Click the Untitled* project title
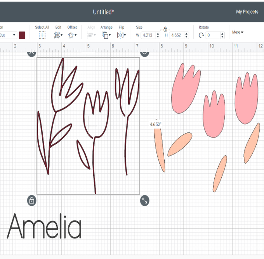 tap(103, 12)
